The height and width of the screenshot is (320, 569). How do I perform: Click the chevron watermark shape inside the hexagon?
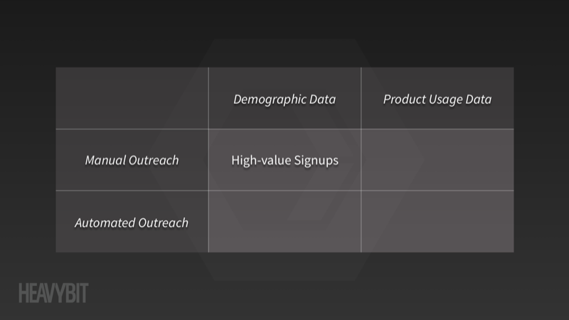click(319, 159)
